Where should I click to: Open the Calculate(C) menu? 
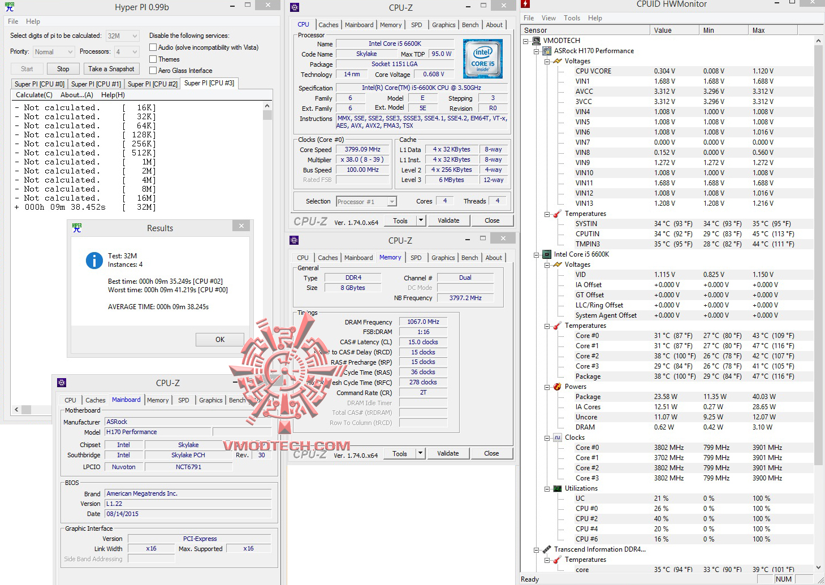point(34,95)
